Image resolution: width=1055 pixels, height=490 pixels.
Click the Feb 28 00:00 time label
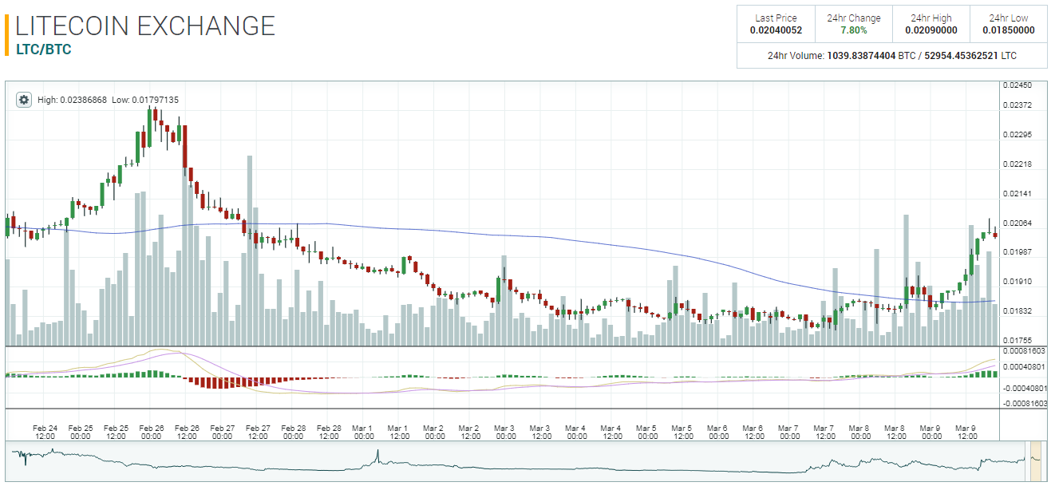tap(293, 433)
